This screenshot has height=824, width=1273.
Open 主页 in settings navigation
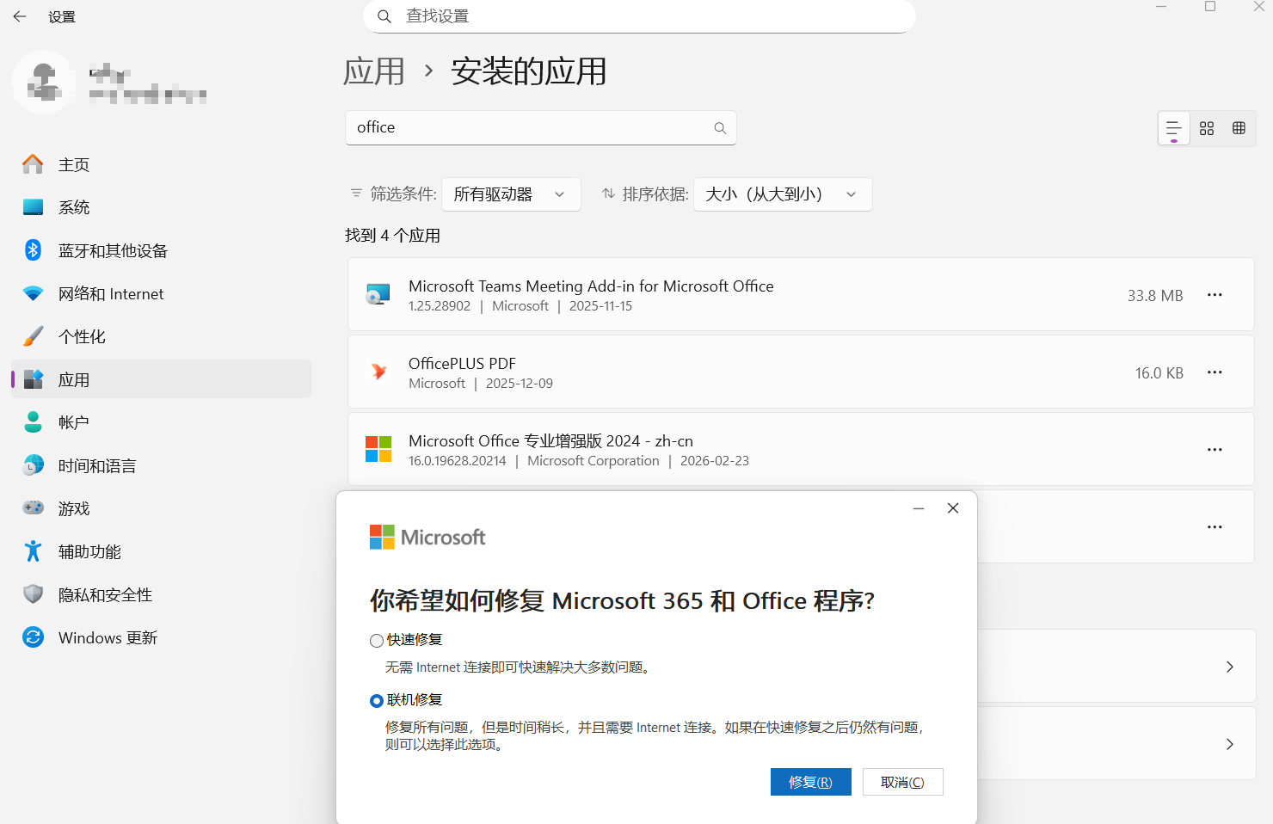tap(161, 164)
